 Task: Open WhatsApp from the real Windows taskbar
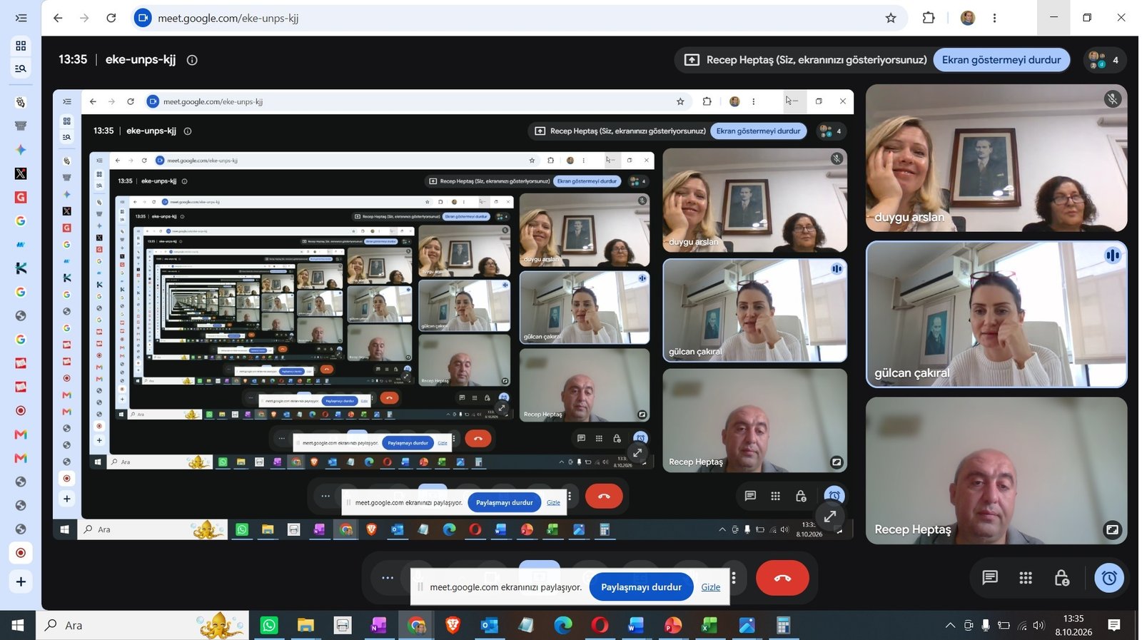pos(269,626)
